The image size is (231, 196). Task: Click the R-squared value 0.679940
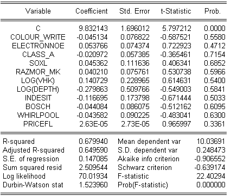[93, 141]
